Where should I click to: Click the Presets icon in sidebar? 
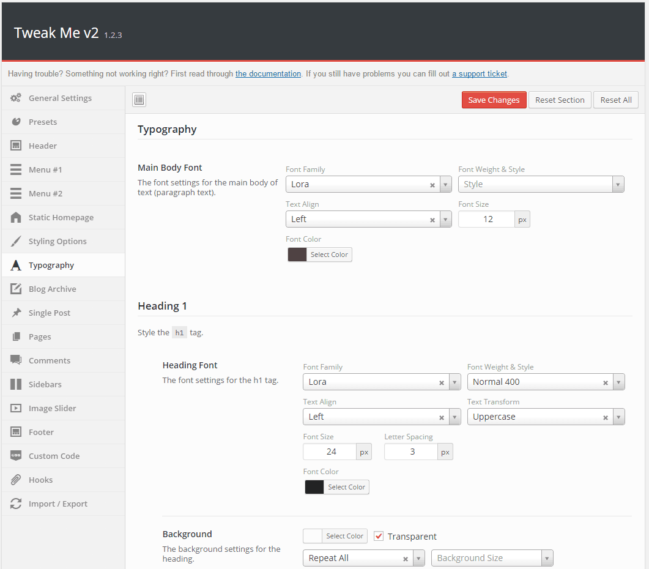tap(16, 122)
